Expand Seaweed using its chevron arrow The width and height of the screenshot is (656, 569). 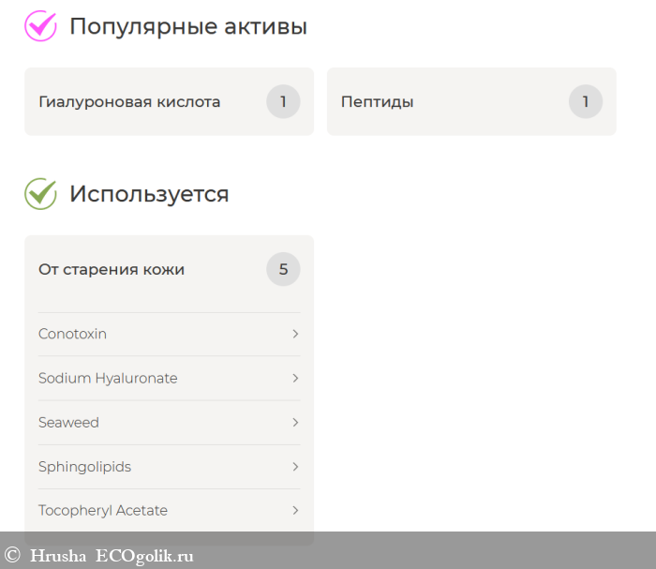click(295, 423)
